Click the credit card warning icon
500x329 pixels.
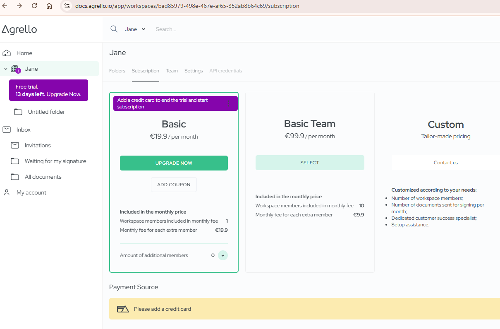123,309
